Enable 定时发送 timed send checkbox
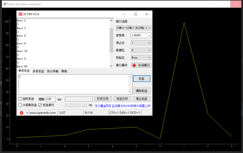 click(20, 99)
